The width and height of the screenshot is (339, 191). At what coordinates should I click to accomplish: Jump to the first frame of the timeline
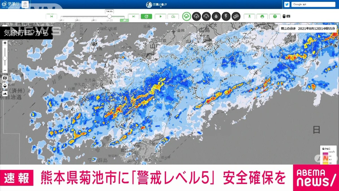51,16
